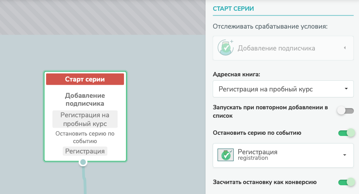Expand the small arrow in the condition selector

pyautogui.click(x=345, y=48)
